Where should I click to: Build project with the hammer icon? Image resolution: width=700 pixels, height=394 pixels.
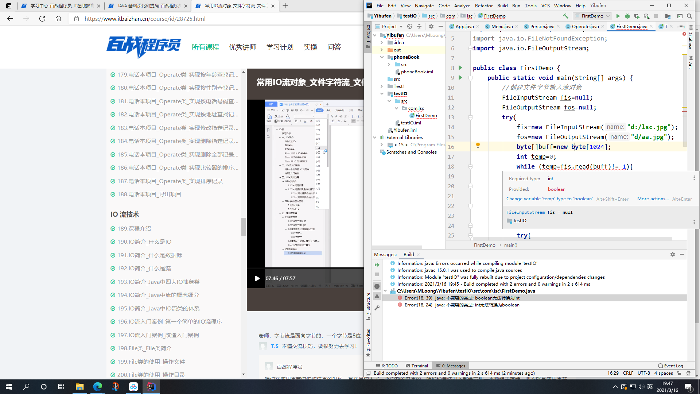pyautogui.click(x=565, y=16)
